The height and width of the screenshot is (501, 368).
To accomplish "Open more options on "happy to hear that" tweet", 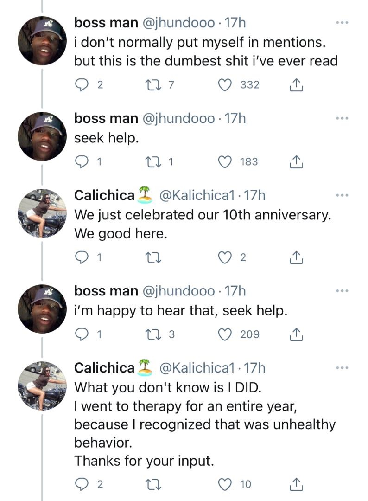I will (342, 291).
